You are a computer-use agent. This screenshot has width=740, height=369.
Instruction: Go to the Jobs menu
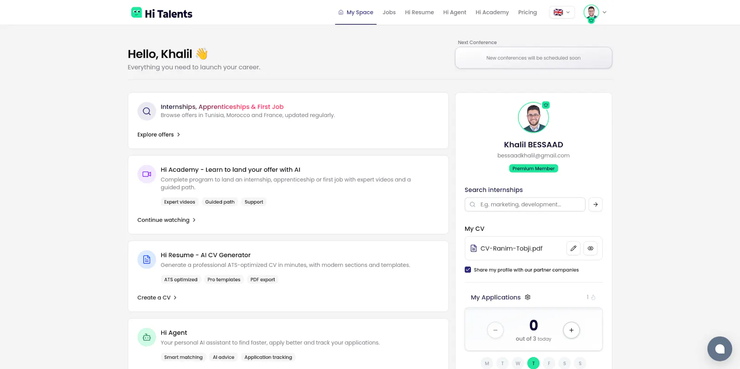coord(389,12)
